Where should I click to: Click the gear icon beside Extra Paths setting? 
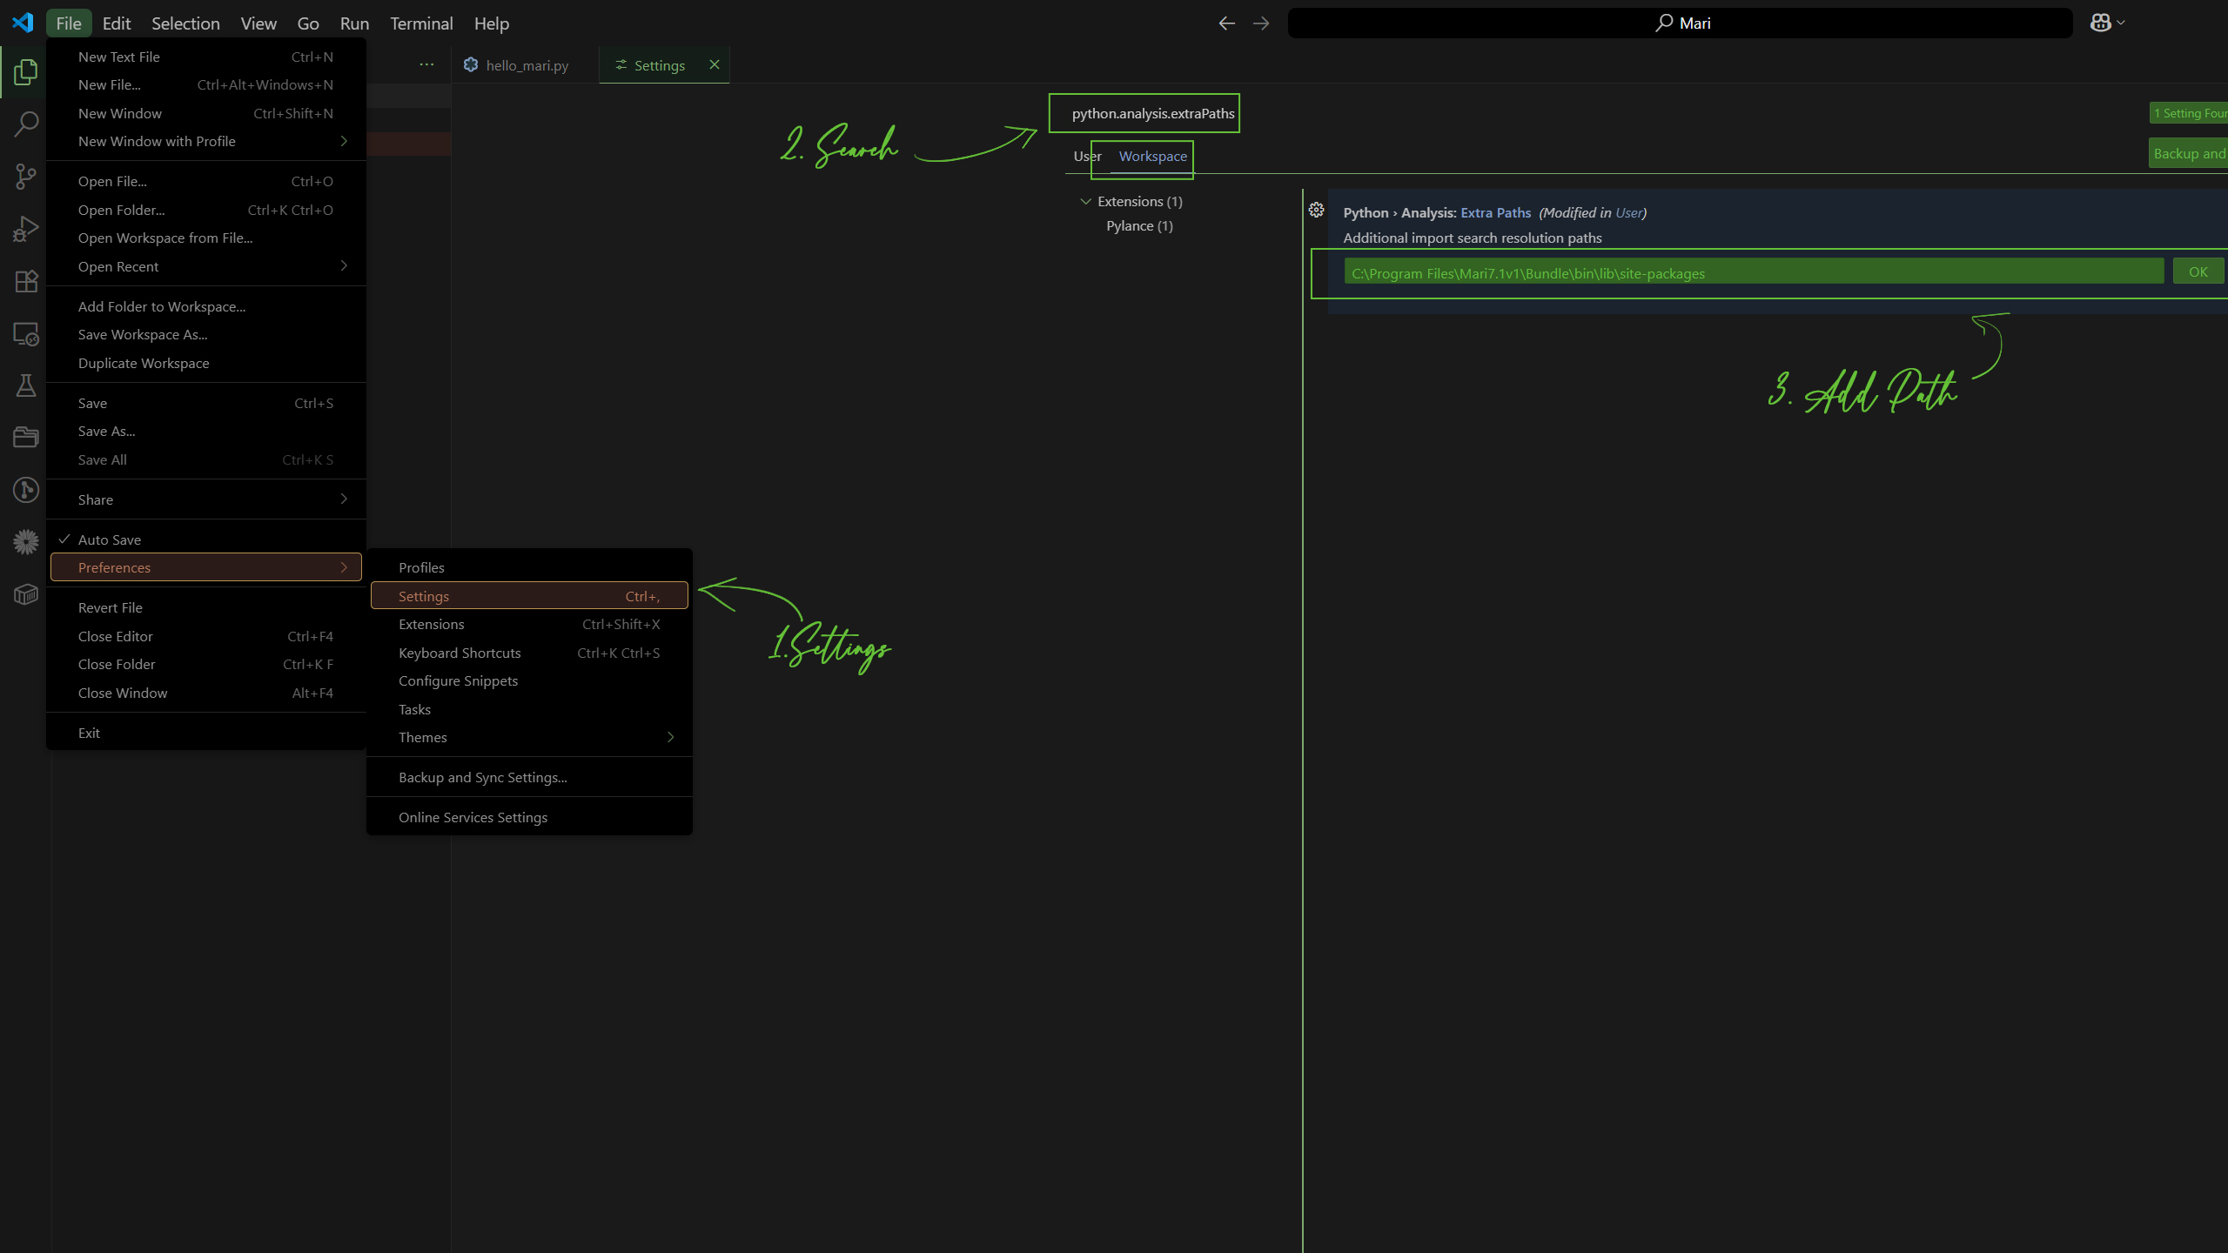tap(1316, 211)
